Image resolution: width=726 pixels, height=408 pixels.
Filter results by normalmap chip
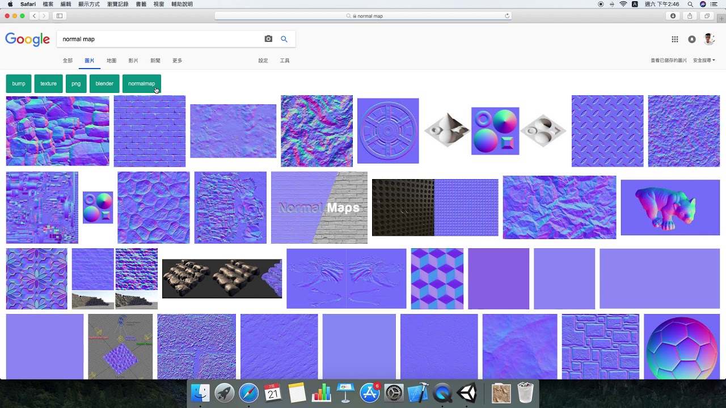click(x=142, y=83)
